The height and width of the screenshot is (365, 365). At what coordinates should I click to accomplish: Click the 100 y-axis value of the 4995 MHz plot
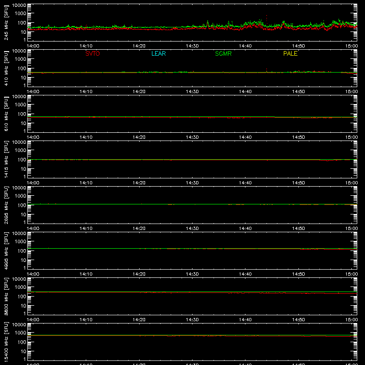pyautogui.click(x=22, y=251)
